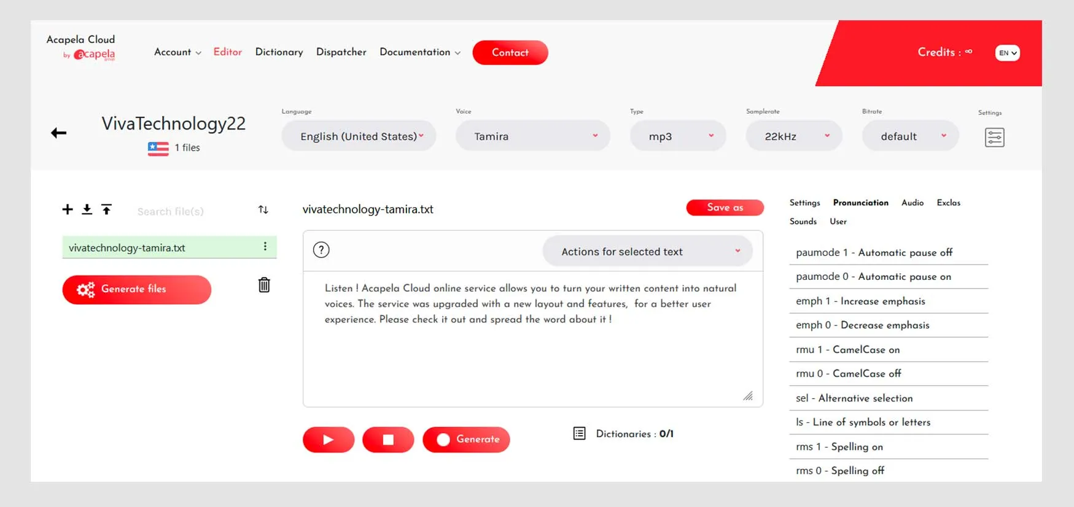This screenshot has height=507, width=1074.
Task: Insert 'rmu 1 - CamelCase on'
Action: click(x=889, y=349)
